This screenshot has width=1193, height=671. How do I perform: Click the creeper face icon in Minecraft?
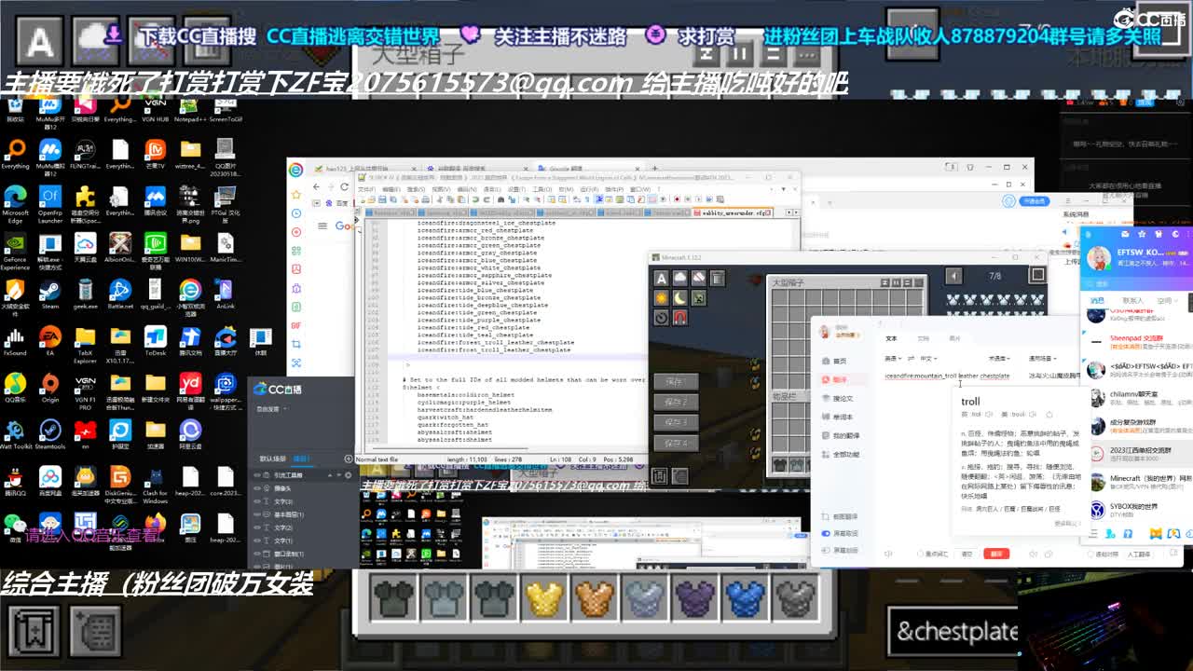coord(698,297)
